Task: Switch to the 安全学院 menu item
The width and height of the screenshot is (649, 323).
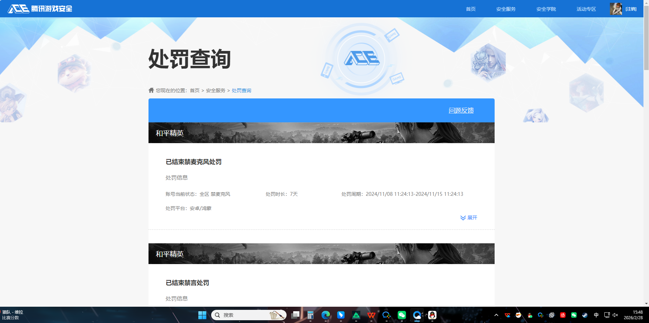Action: pyautogui.click(x=546, y=9)
